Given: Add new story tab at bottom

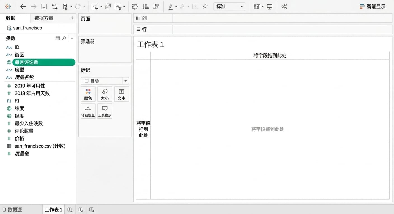Looking at the screenshot, I should 92,210.
